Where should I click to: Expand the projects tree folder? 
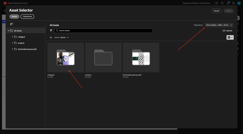click(x=12, y=43)
